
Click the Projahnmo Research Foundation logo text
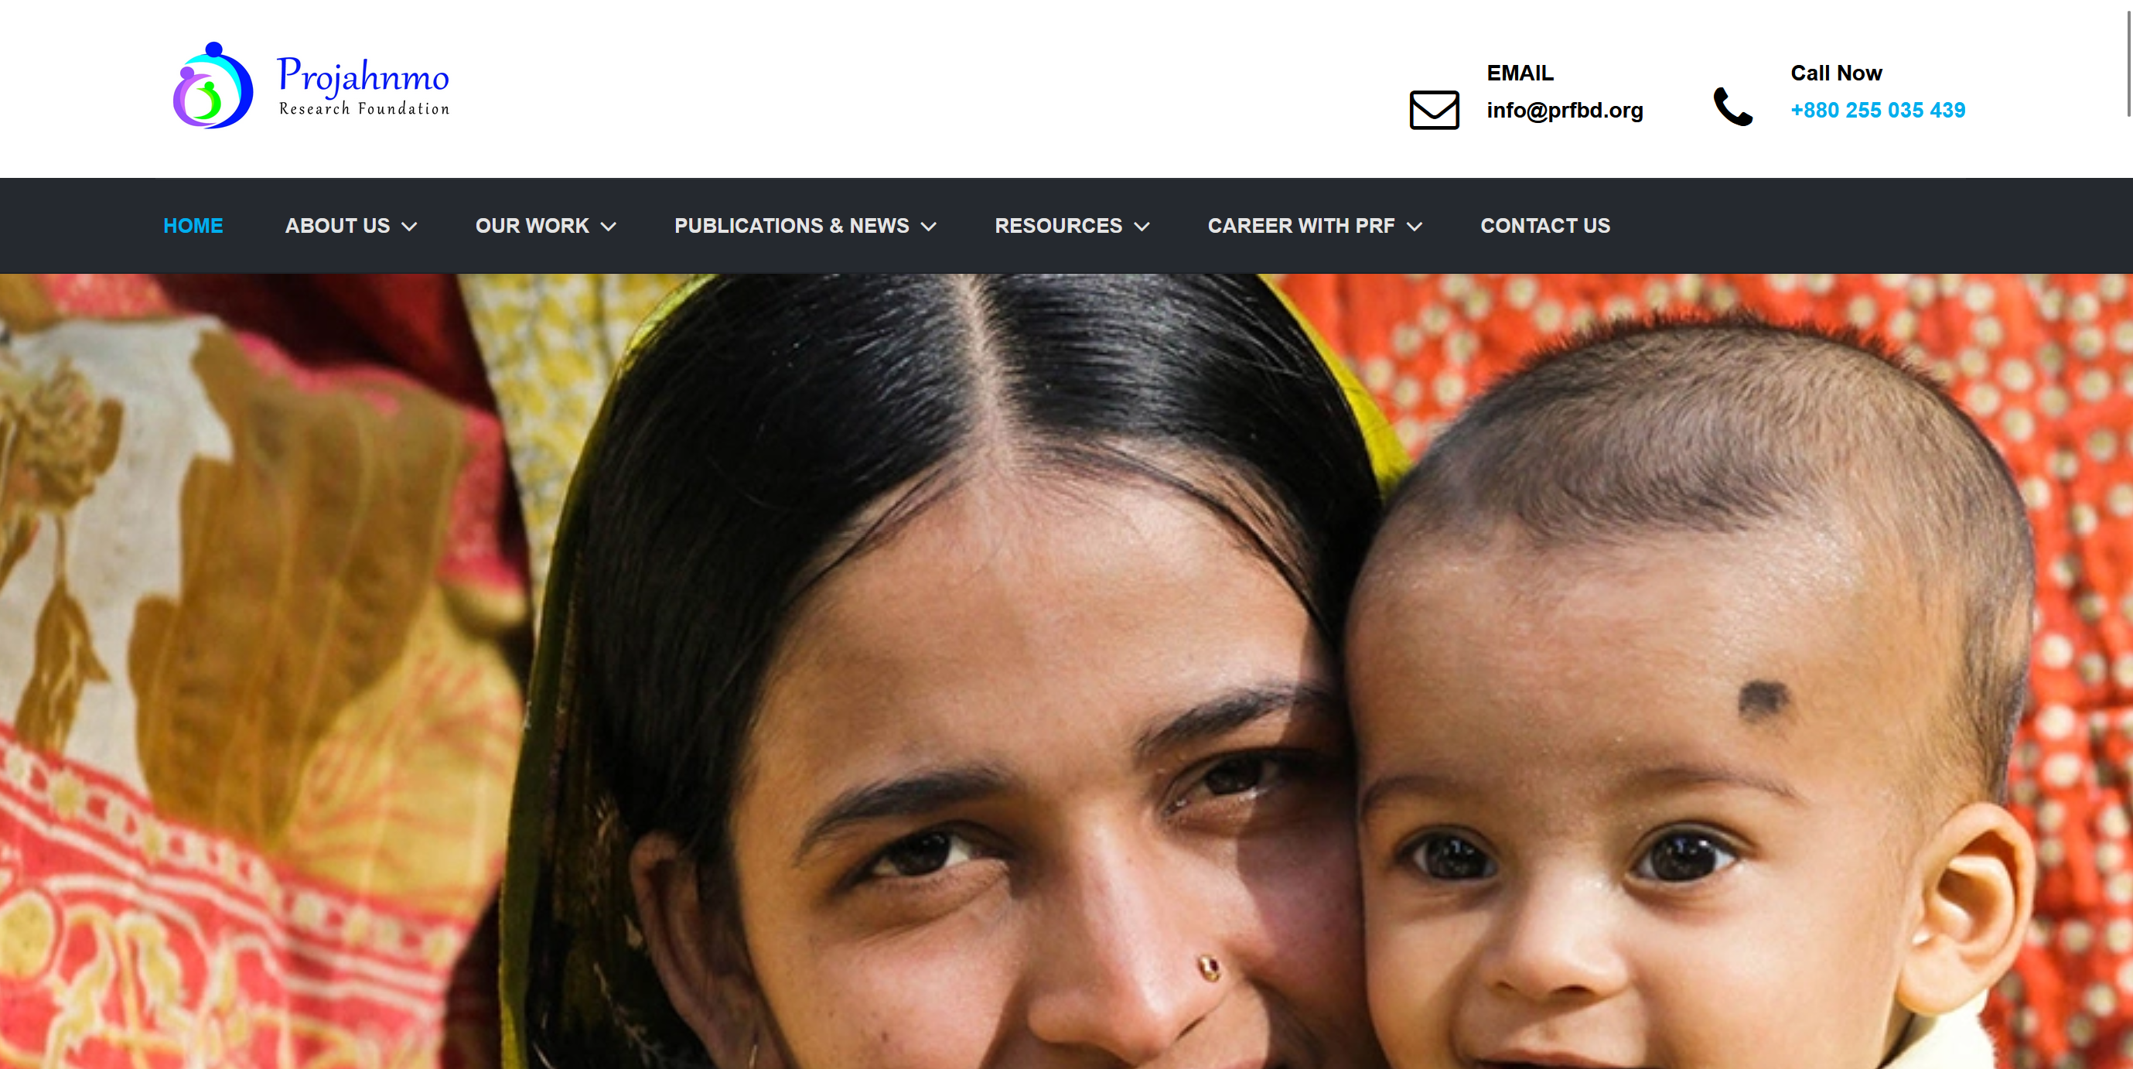[x=363, y=86]
